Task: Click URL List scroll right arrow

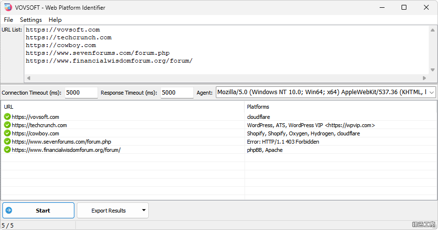Action: 424,78
